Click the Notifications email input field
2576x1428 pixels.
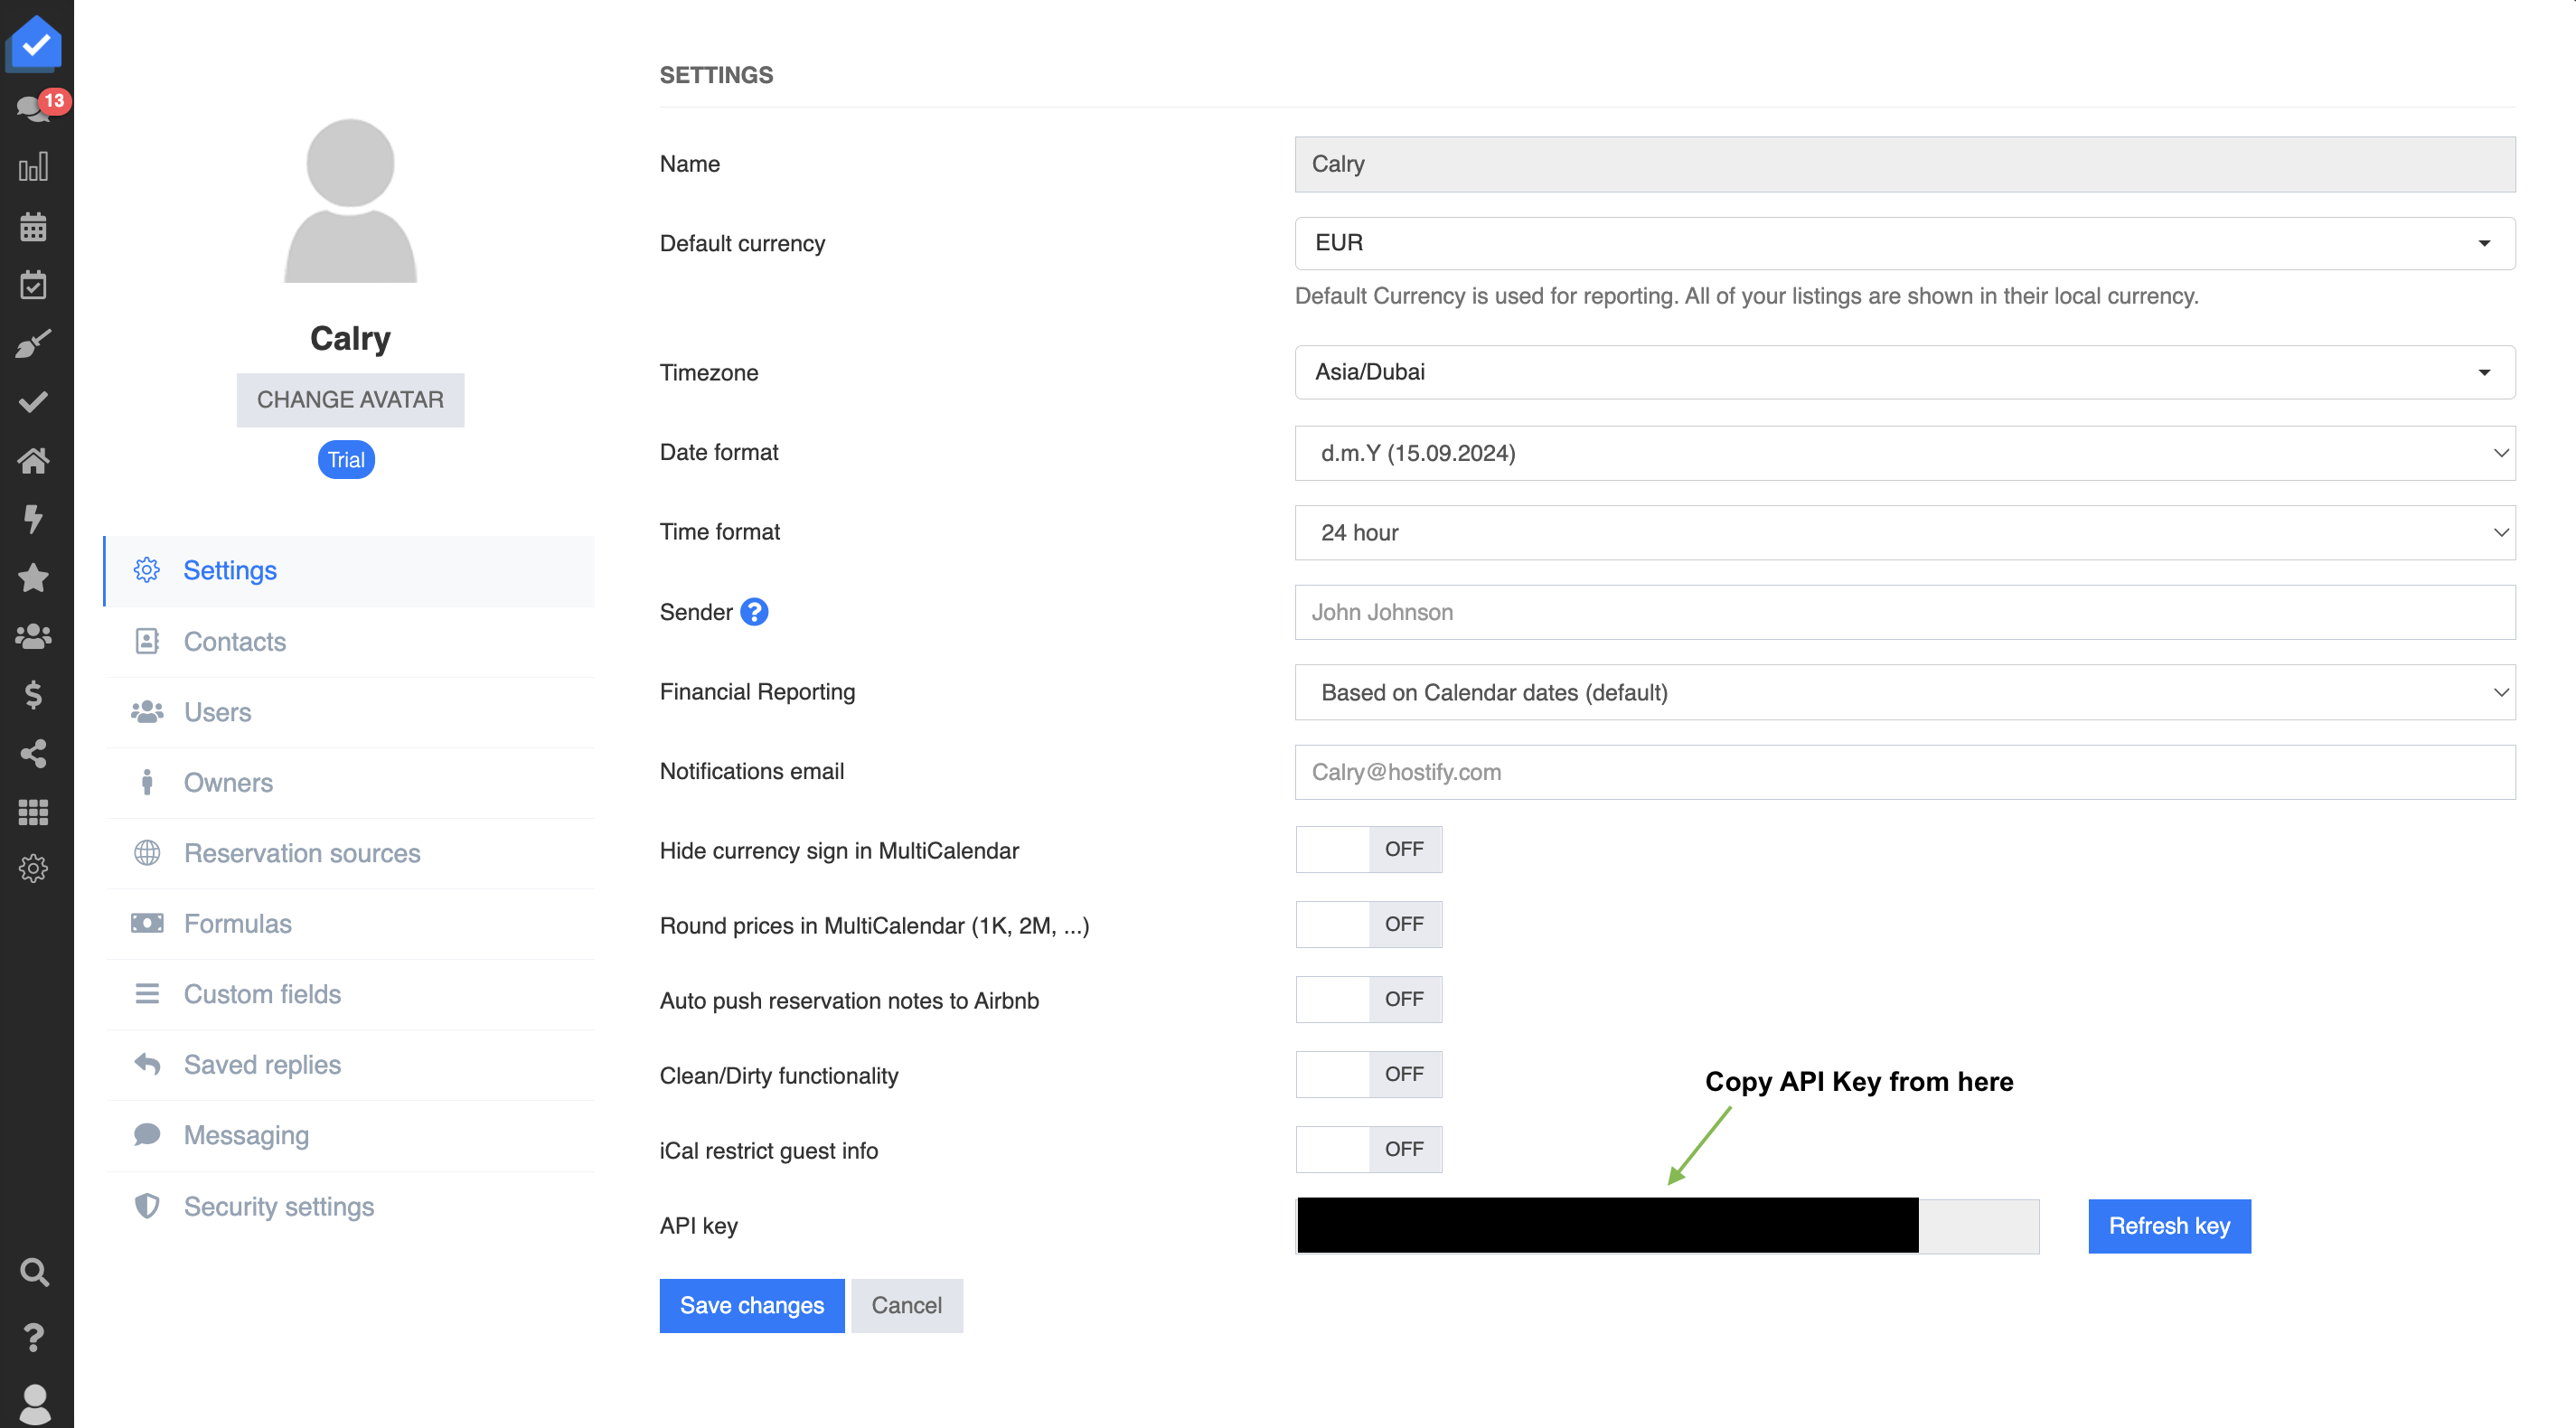coord(1904,772)
